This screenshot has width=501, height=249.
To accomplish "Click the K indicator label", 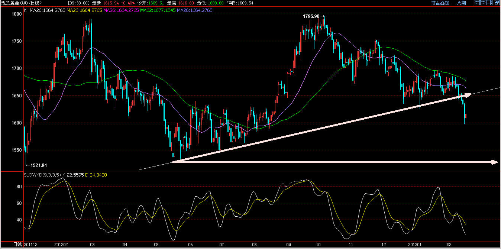I will click(x=25, y=10).
